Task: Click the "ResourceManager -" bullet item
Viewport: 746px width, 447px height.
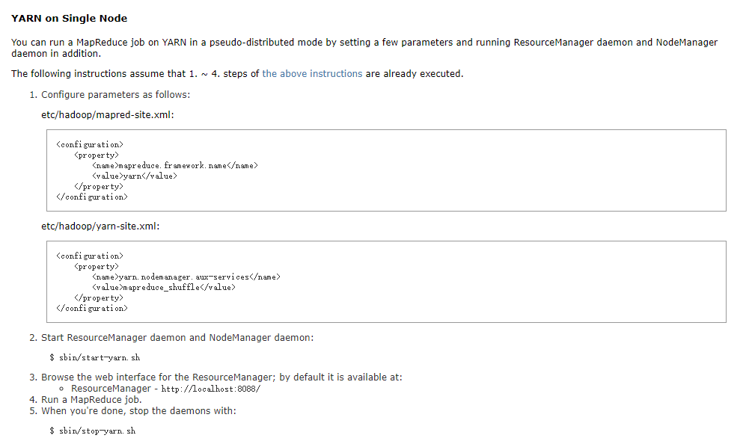Action: point(113,389)
